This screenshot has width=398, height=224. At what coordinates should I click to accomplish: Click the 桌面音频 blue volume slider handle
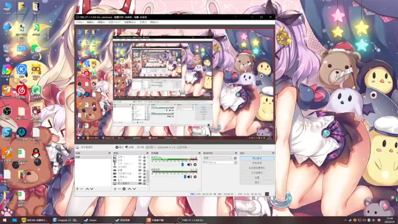point(185,177)
